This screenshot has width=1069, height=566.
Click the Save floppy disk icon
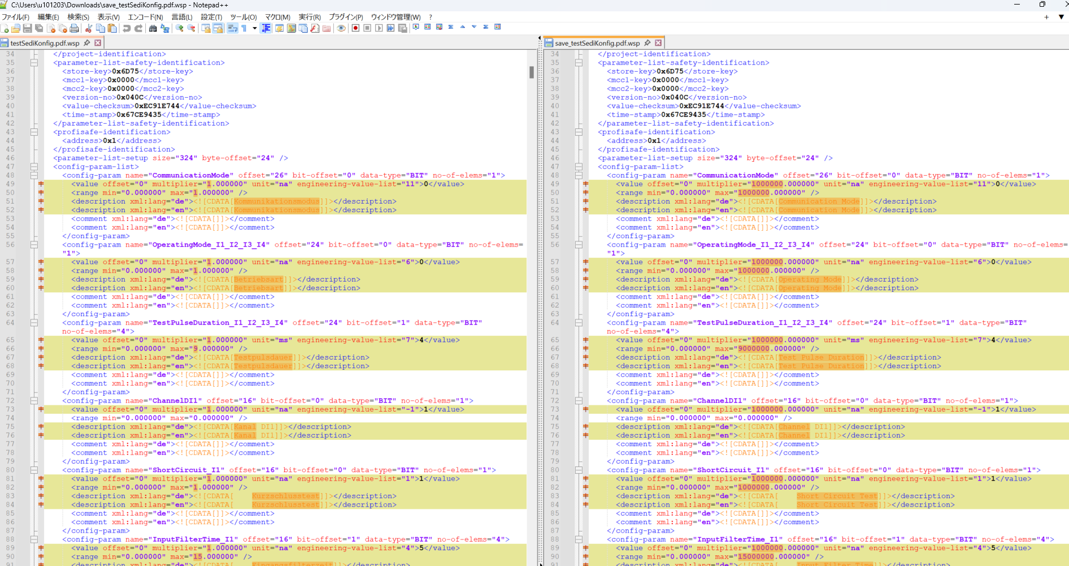click(27, 28)
